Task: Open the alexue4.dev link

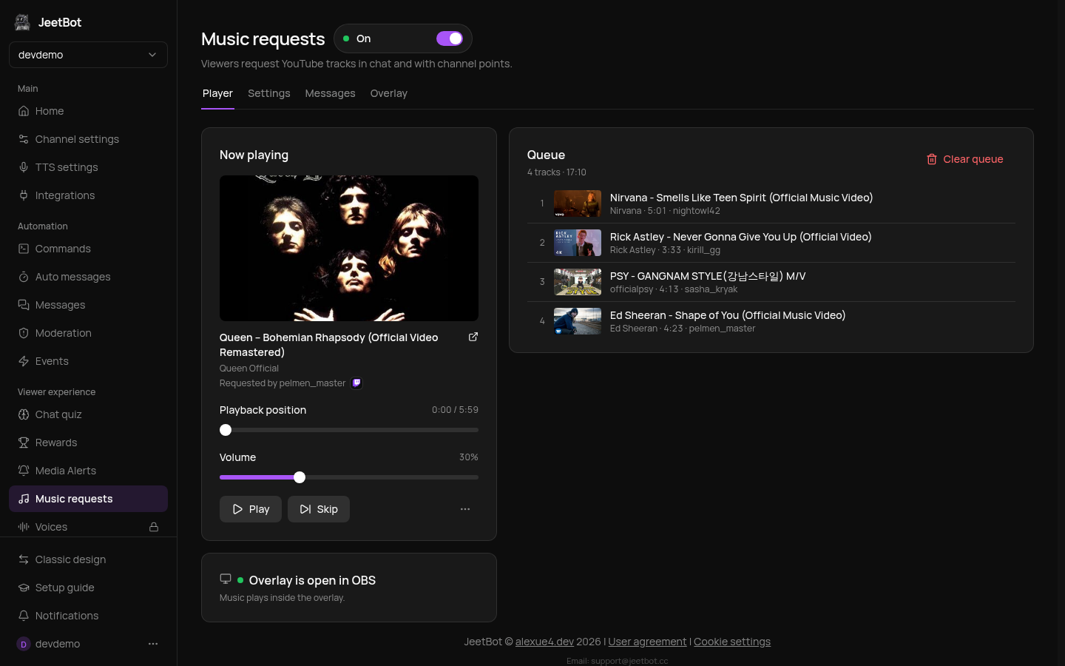Action: [x=544, y=642]
